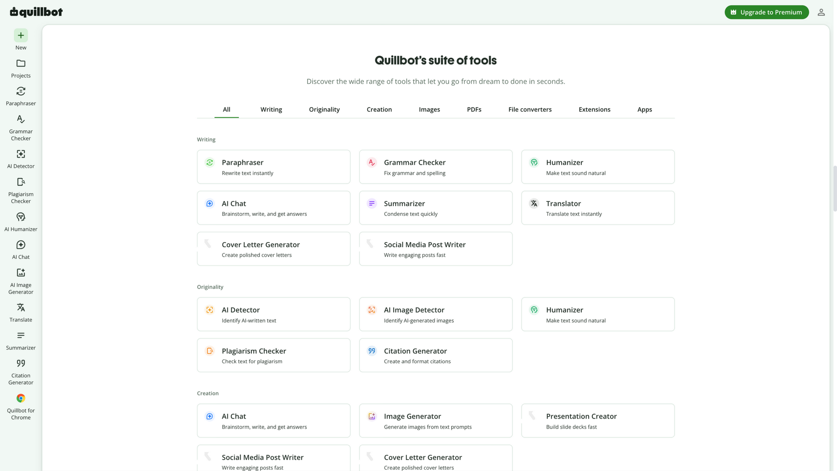Open the Plagiarism Checker tool card
The width and height of the screenshot is (837, 471).
click(274, 355)
